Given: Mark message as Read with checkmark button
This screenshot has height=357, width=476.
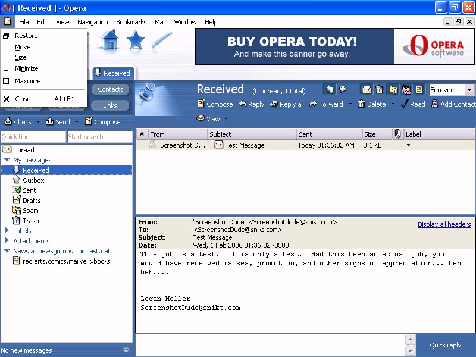Looking at the screenshot, I should (x=413, y=104).
